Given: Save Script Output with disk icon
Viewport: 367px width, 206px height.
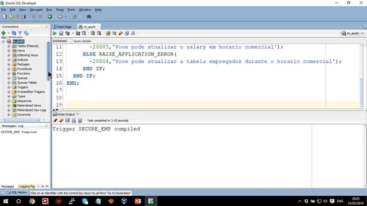Looking at the screenshot, I should (68, 121).
